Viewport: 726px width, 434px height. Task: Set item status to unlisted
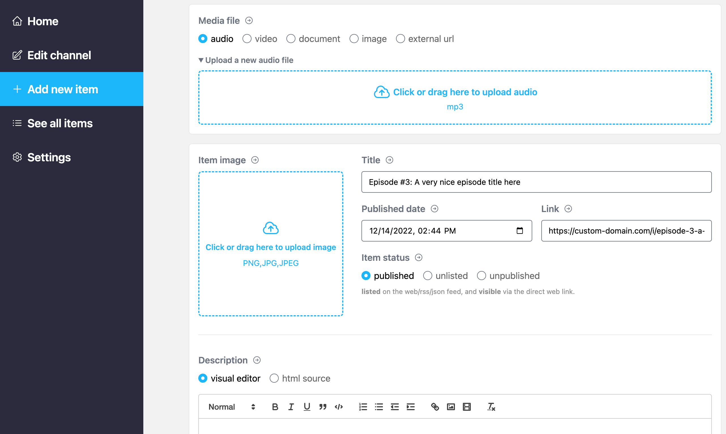(428, 276)
